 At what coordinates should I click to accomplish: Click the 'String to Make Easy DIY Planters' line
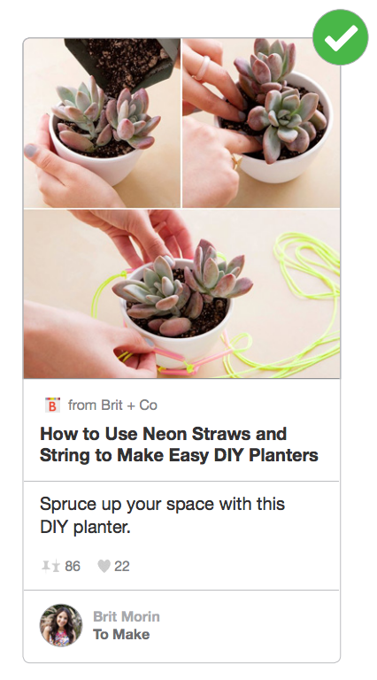click(179, 455)
